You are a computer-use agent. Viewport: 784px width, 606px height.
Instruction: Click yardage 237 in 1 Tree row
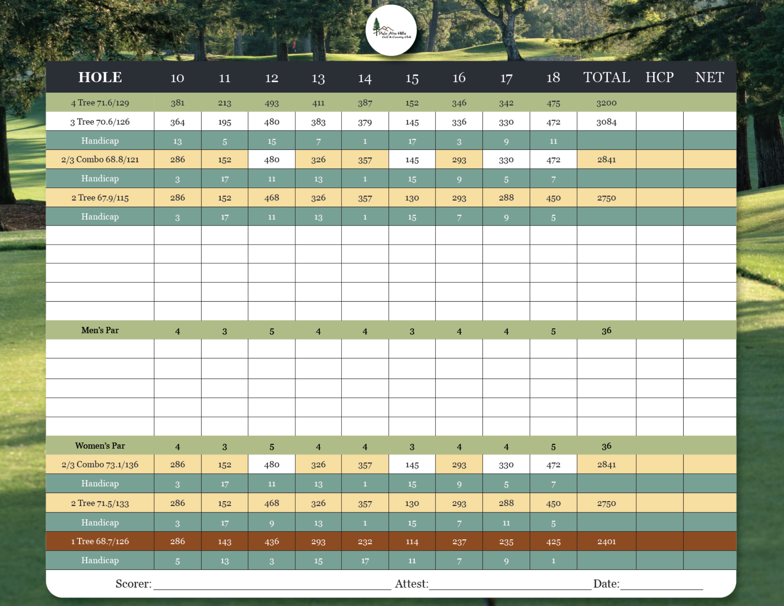(x=459, y=542)
